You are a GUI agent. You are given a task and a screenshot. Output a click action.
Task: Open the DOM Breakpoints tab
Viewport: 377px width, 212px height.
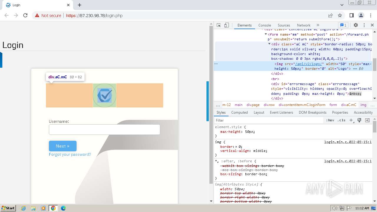(x=312, y=112)
